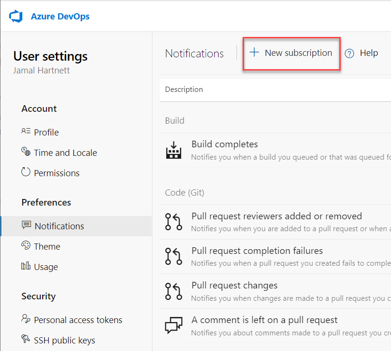Select A comment is left on a pull request
Viewport: 391px width, 351px height.
(x=264, y=320)
